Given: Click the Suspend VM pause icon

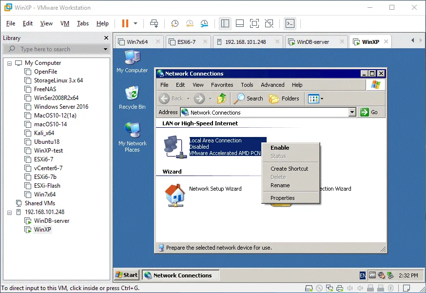Looking at the screenshot, I should pos(125,23).
